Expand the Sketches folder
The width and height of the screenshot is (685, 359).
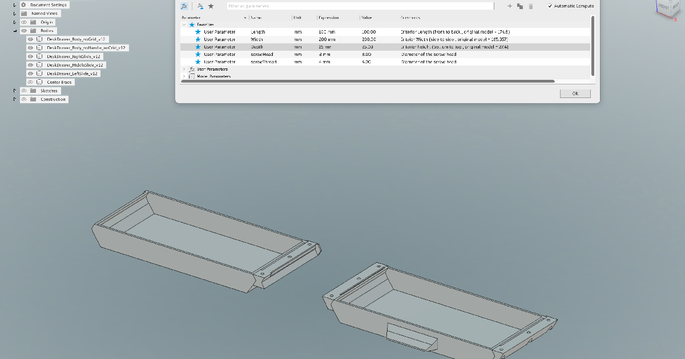pos(14,91)
